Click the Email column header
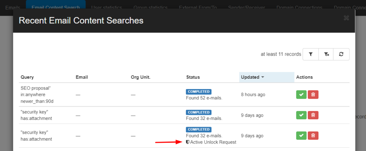Image resolution: width=366 pixels, height=151 pixels. 82,77
